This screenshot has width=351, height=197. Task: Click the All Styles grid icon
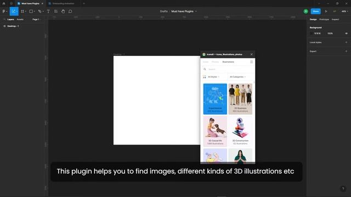click(x=205, y=77)
